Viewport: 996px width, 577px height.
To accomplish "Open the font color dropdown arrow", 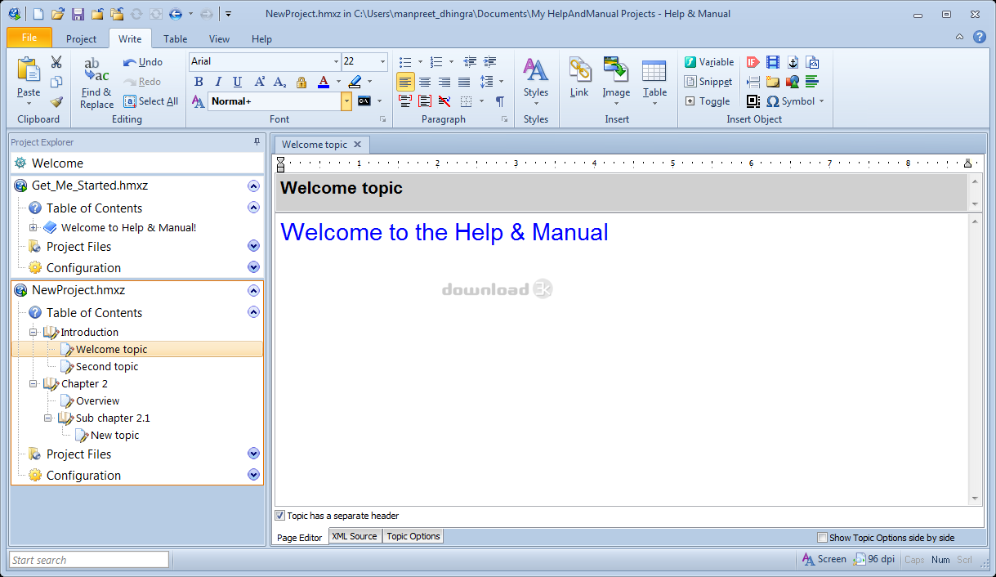I will [x=338, y=82].
